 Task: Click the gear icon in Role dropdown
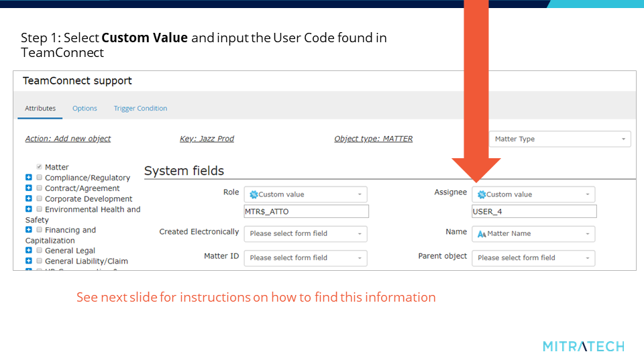click(254, 194)
